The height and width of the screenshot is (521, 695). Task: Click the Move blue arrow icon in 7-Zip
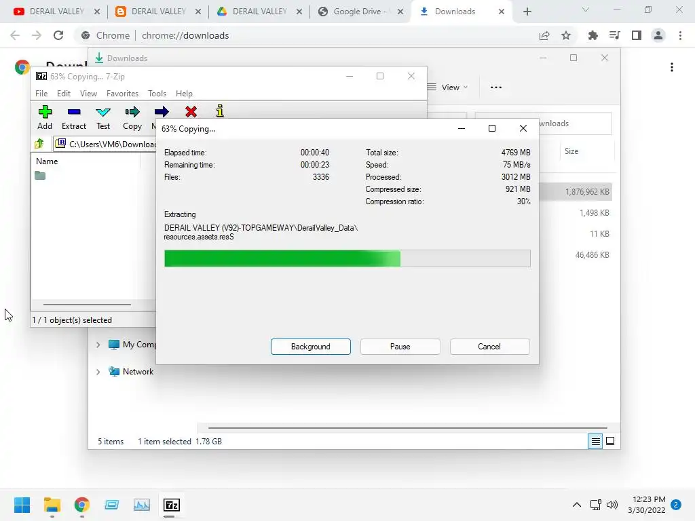pyautogui.click(x=162, y=112)
